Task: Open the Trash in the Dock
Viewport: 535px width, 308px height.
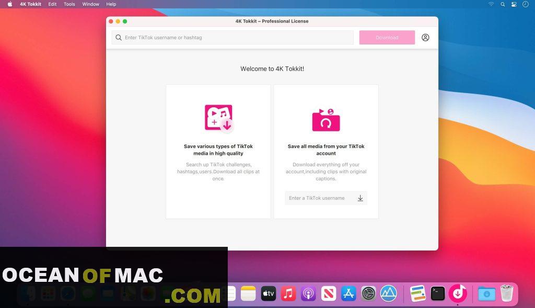Action: (x=507, y=293)
